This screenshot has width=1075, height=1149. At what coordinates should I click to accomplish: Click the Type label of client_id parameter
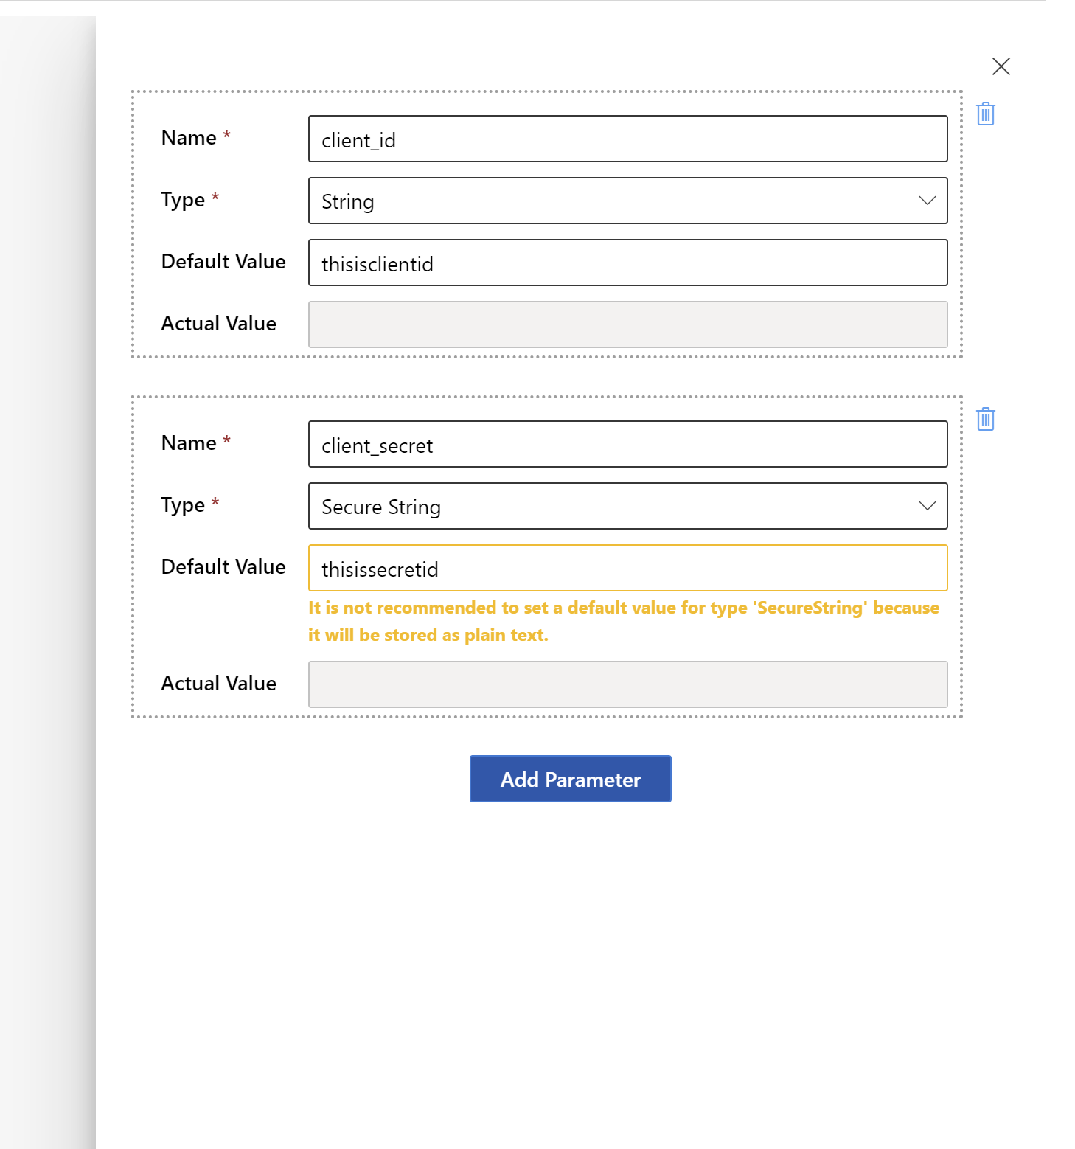[183, 200]
